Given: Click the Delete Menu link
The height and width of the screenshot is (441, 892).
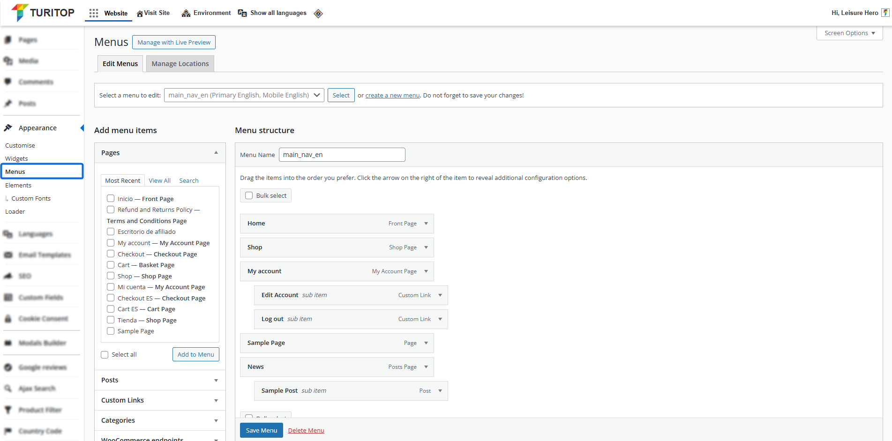Looking at the screenshot, I should 306,430.
